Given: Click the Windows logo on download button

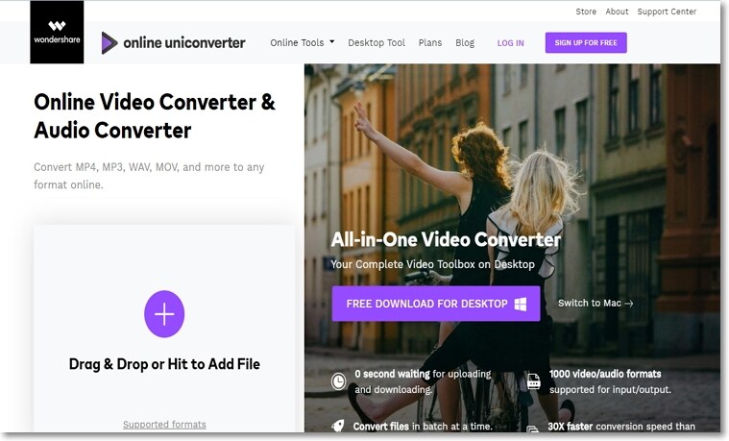Looking at the screenshot, I should (521, 305).
